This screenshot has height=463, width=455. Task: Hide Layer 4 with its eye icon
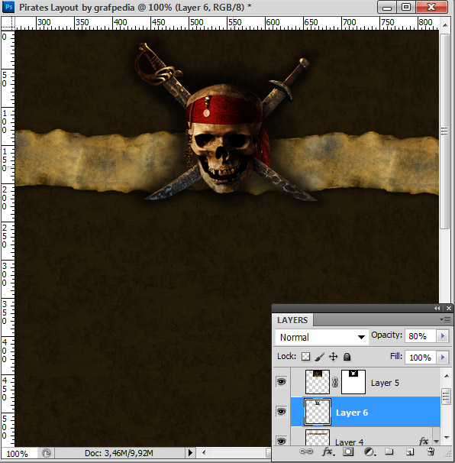coord(281,441)
